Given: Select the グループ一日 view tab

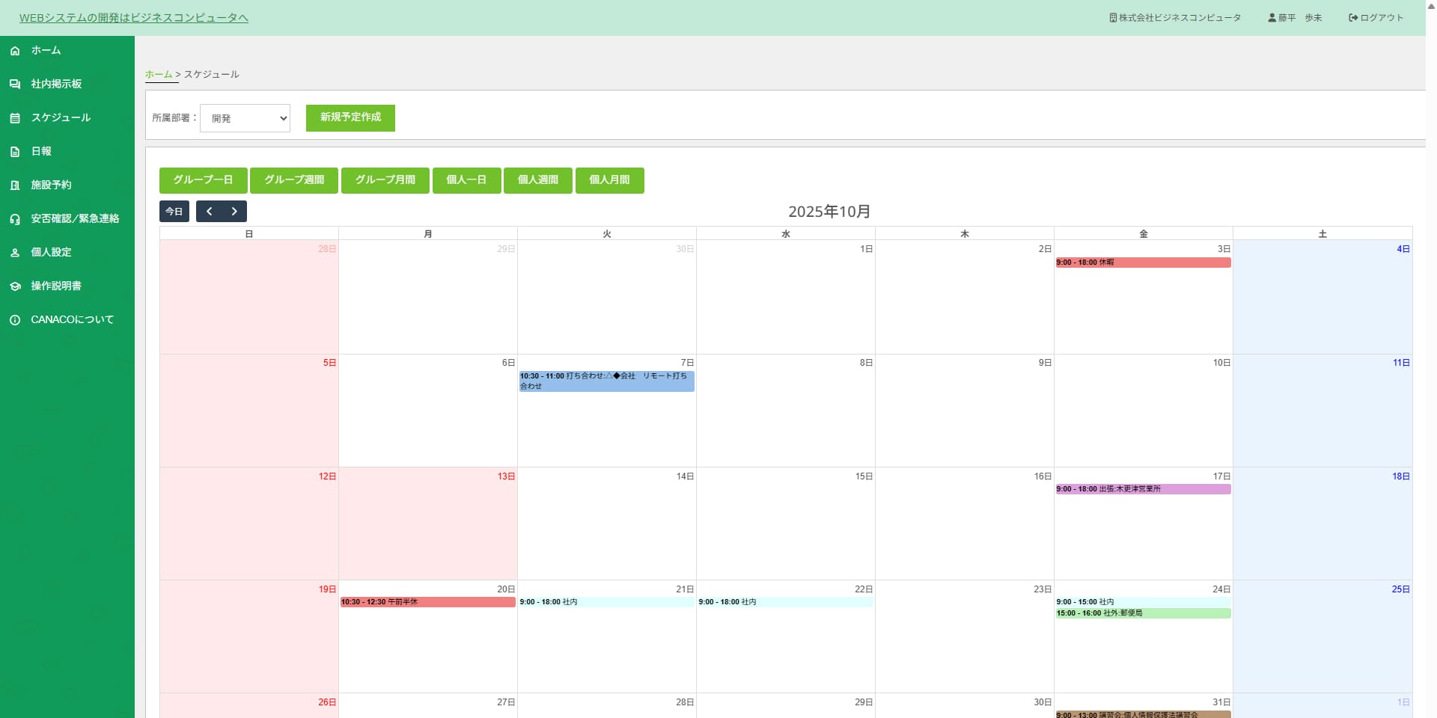Looking at the screenshot, I should pyautogui.click(x=203, y=180).
